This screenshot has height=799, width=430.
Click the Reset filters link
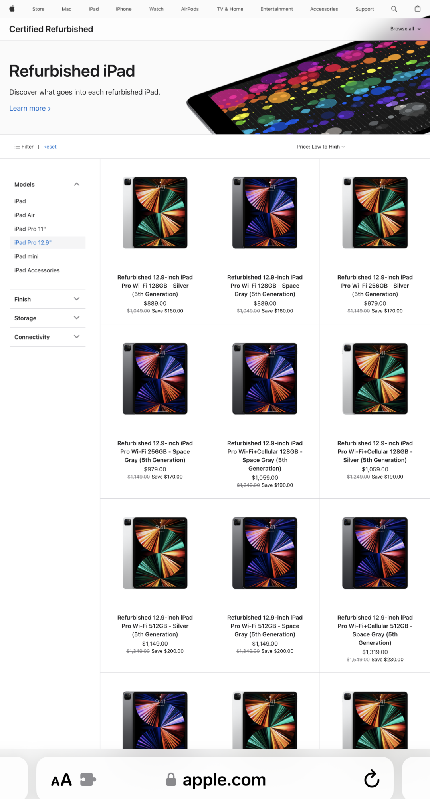50,147
